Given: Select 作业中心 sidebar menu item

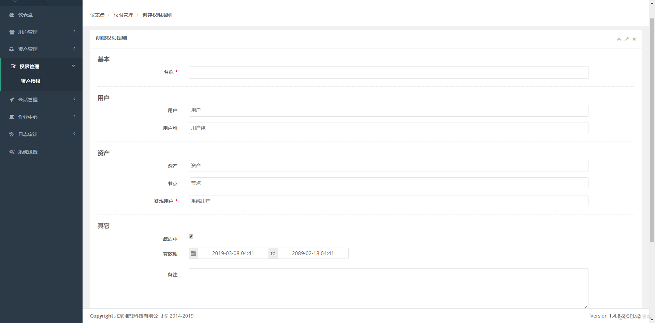Looking at the screenshot, I should coord(41,117).
